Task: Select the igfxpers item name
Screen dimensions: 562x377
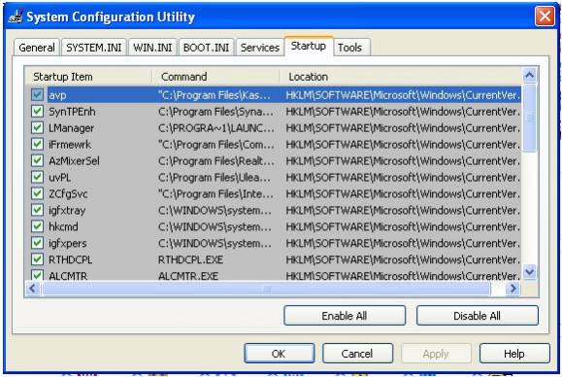Action: [68, 243]
